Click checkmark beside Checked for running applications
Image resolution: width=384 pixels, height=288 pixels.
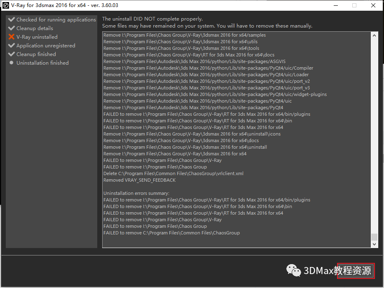pyautogui.click(x=11, y=19)
